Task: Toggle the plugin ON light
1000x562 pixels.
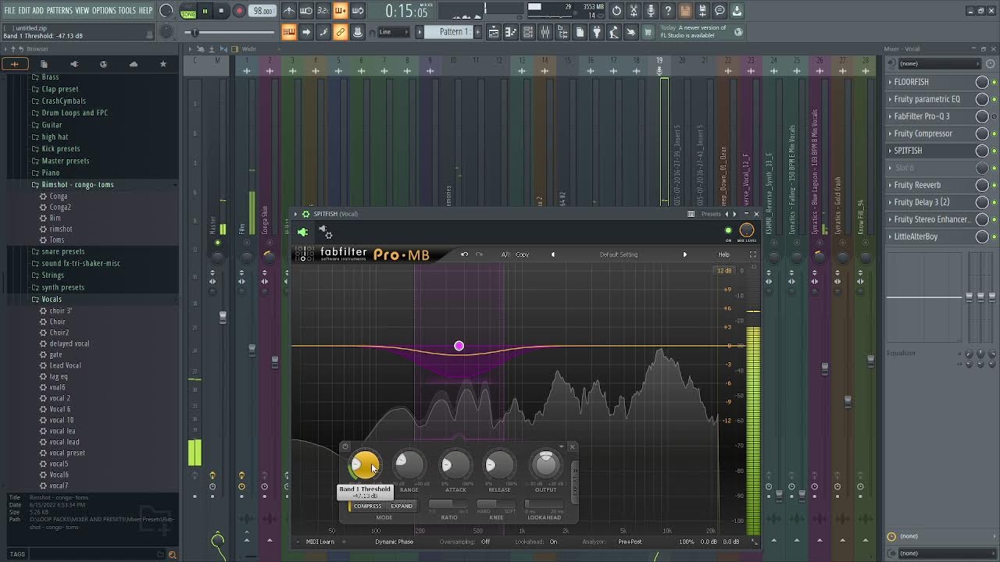Action: coord(729,230)
